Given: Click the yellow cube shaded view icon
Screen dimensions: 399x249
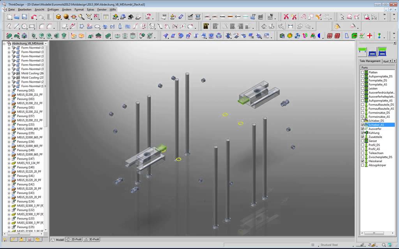Looking at the screenshot, I should (58, 17).
